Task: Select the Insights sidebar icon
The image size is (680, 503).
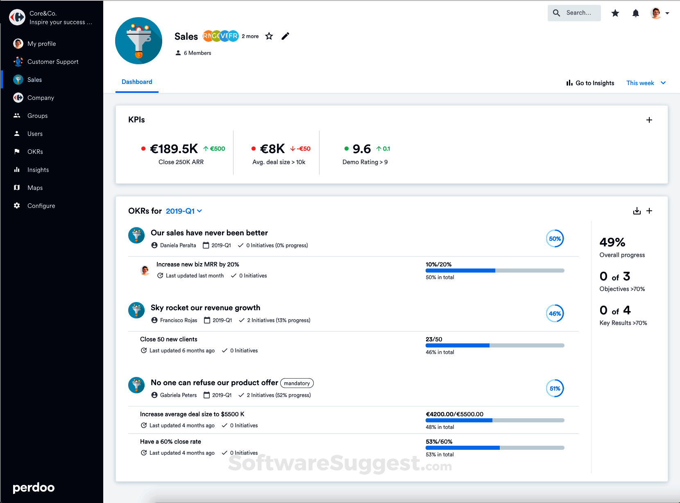Action: coord(17,169)
